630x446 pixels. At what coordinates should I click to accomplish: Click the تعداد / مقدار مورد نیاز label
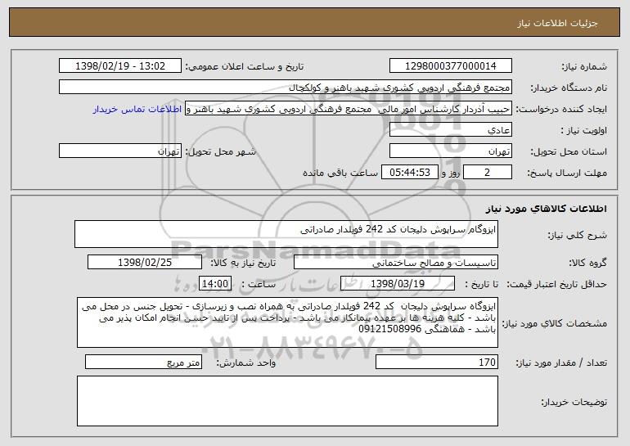click(561, 363)
